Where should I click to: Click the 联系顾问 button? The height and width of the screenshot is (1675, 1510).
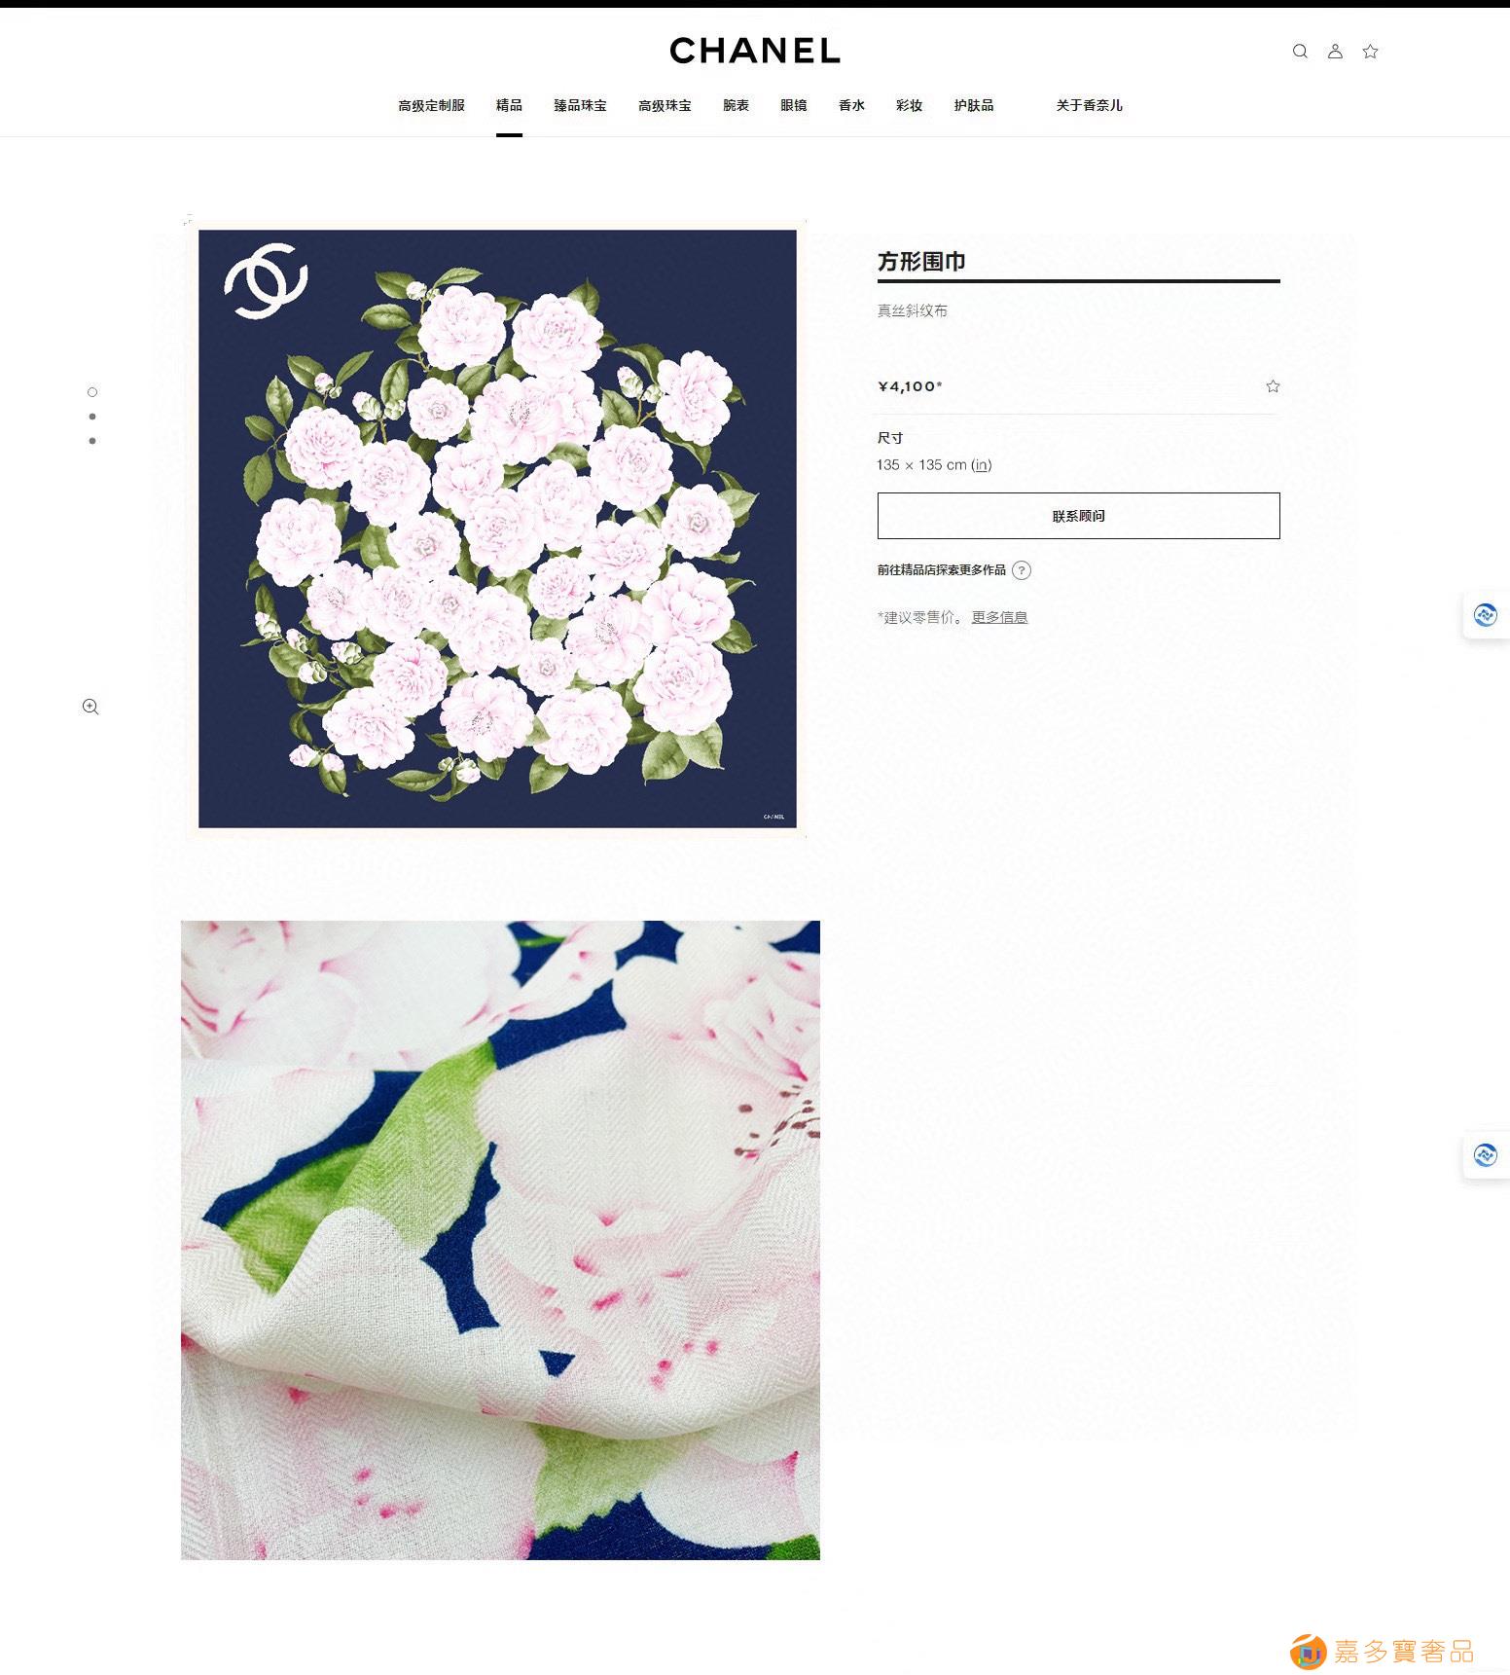point(1078,516)
